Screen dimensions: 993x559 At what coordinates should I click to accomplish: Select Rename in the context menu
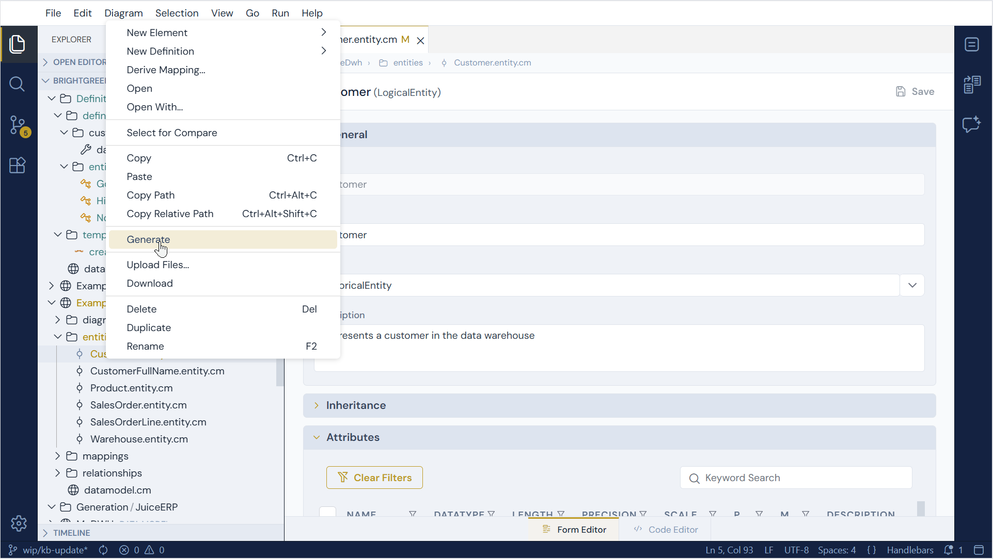tap(223, 346)
